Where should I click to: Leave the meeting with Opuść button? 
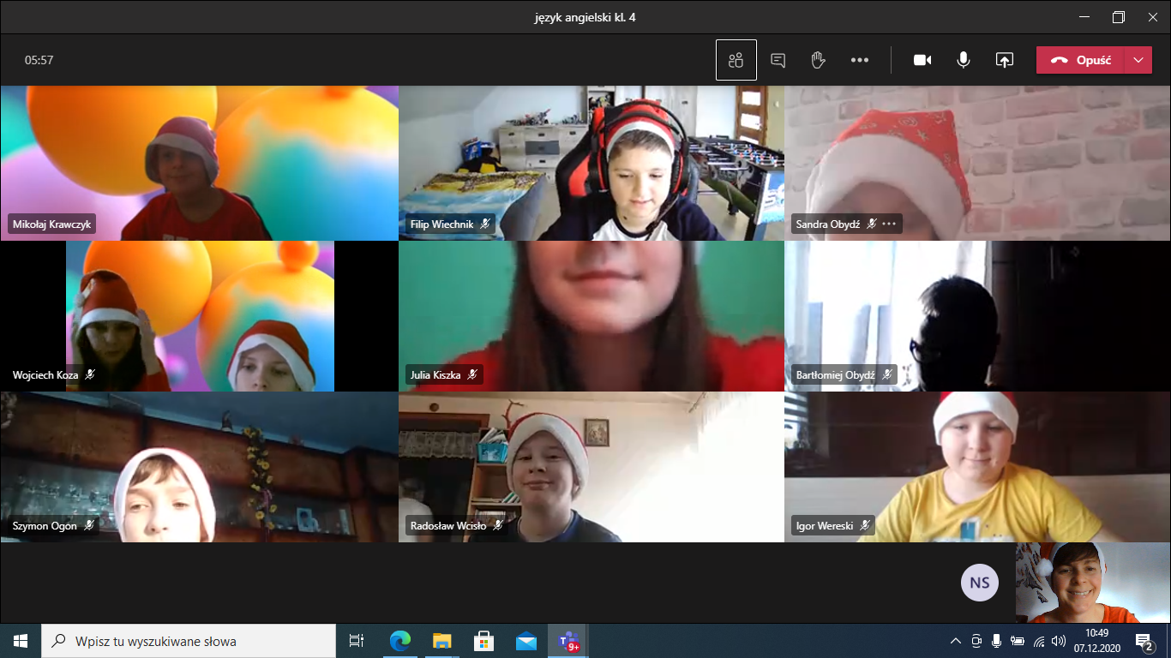pos(1081,60)
